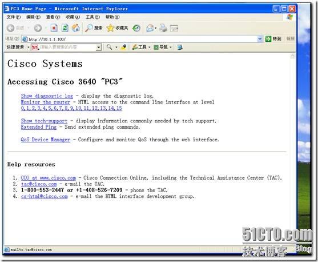This screenshot has height=262, width=318.
Task: Open the Show diagnostic log link
Action: [x=47, y=96]
